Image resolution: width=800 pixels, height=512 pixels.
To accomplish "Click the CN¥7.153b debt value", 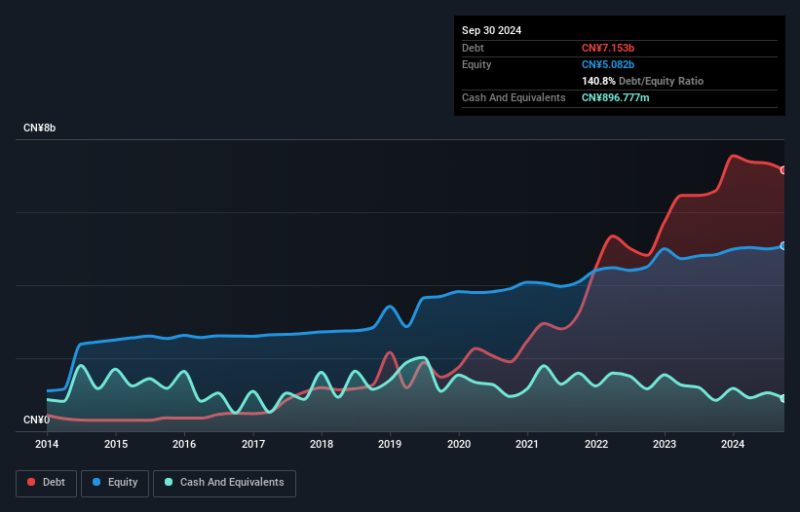I will pos(608,48).
